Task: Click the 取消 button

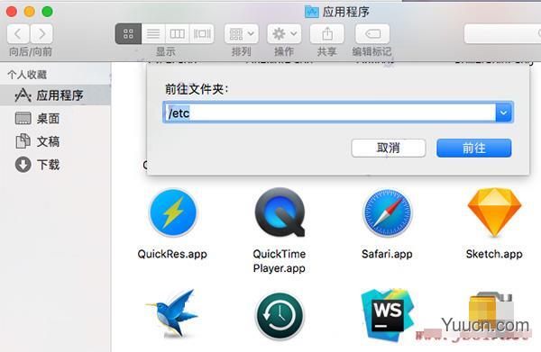Action: tap(388, 149)
